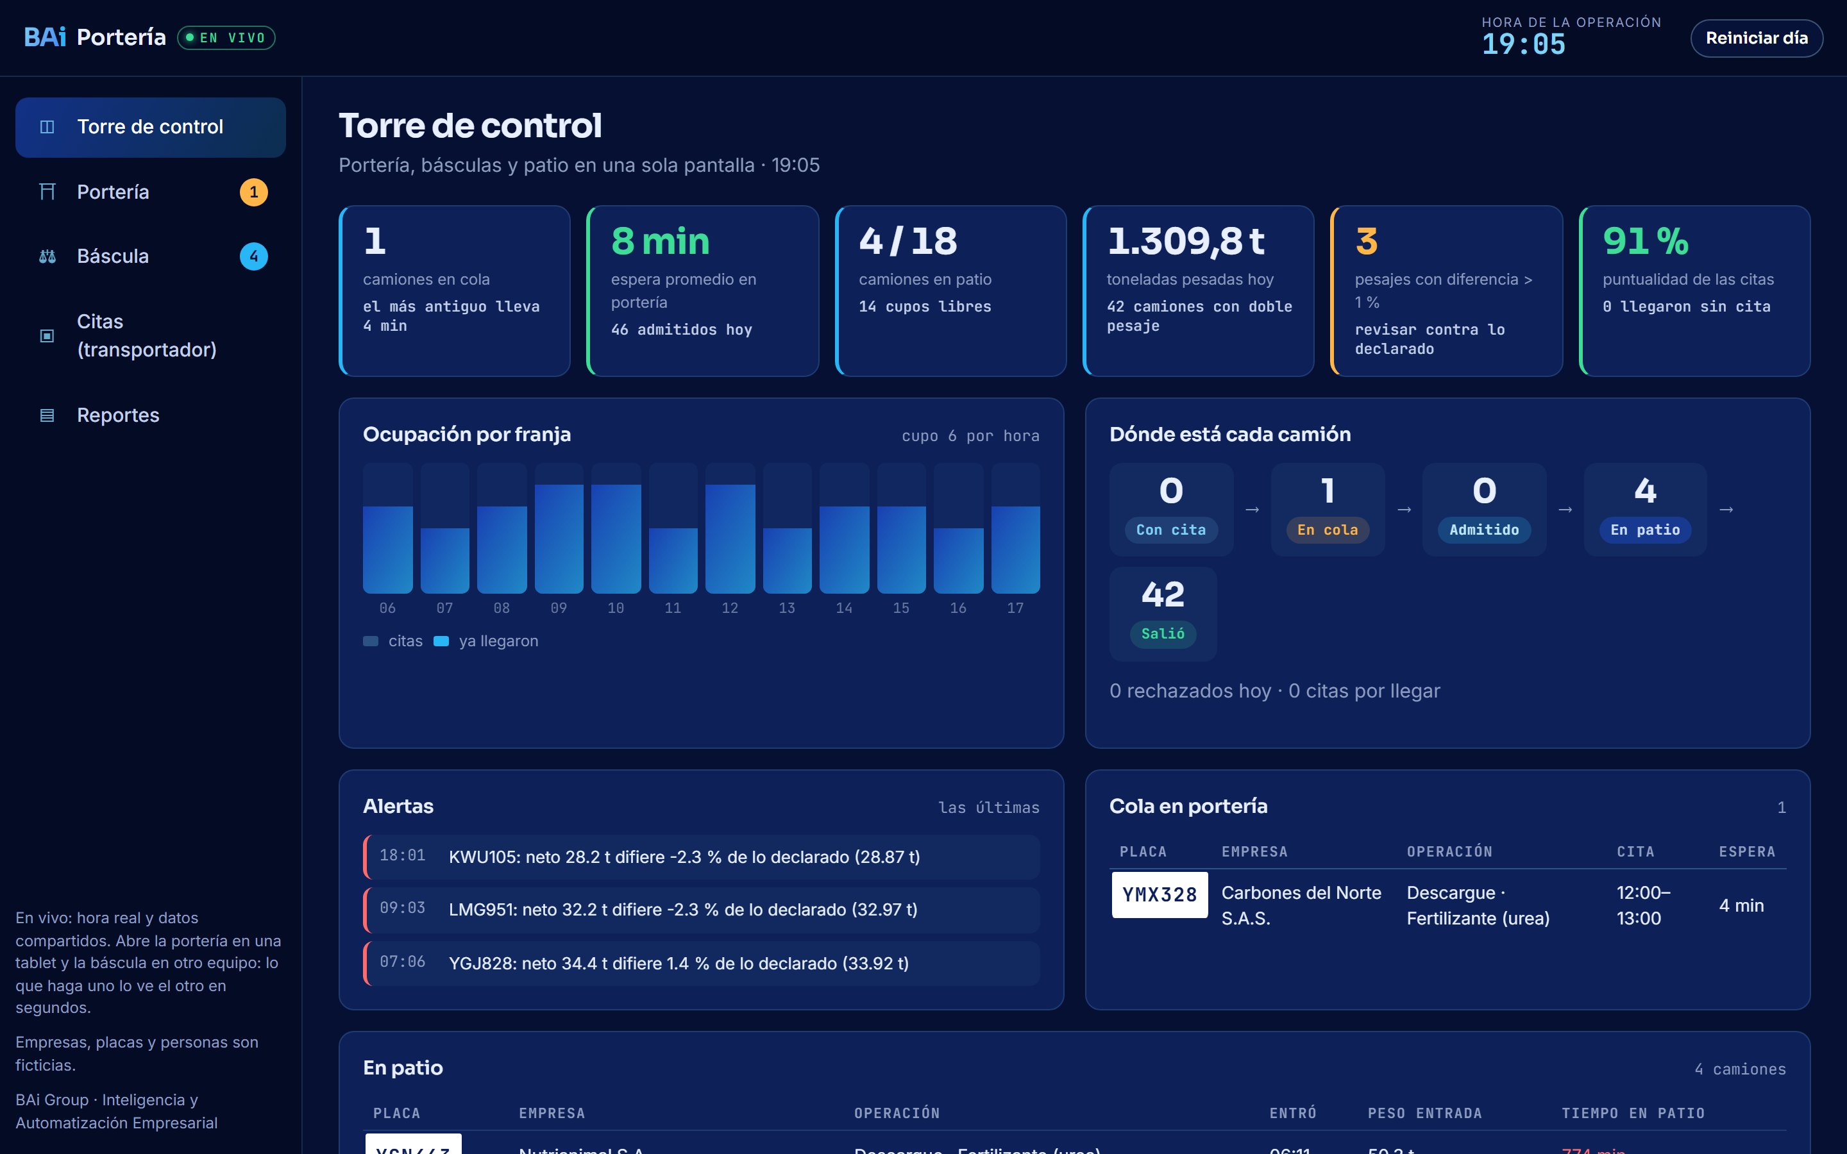Viewport: 1847px width, 1154px height.
Task: Click the Admitido stage tile
Action: (1484, 509)
